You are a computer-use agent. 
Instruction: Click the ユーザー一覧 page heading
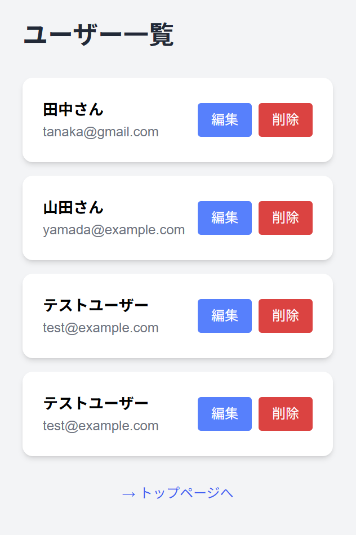point(99,35)
